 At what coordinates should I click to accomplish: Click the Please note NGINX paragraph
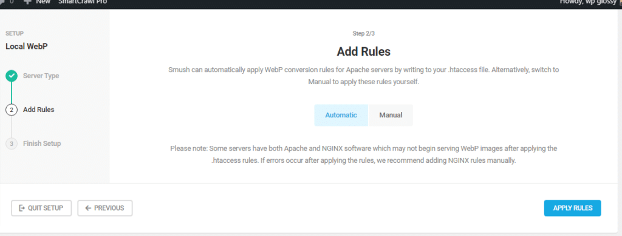pos(364,155)
